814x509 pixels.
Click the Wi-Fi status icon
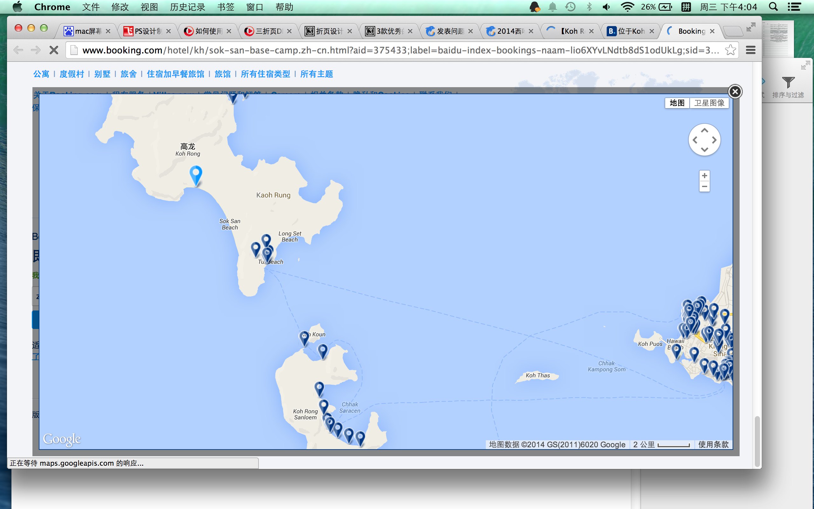627,7
